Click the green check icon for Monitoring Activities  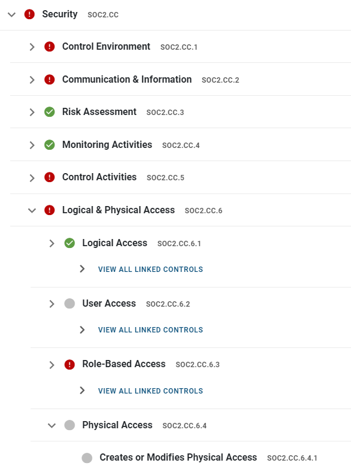[49, 145]
